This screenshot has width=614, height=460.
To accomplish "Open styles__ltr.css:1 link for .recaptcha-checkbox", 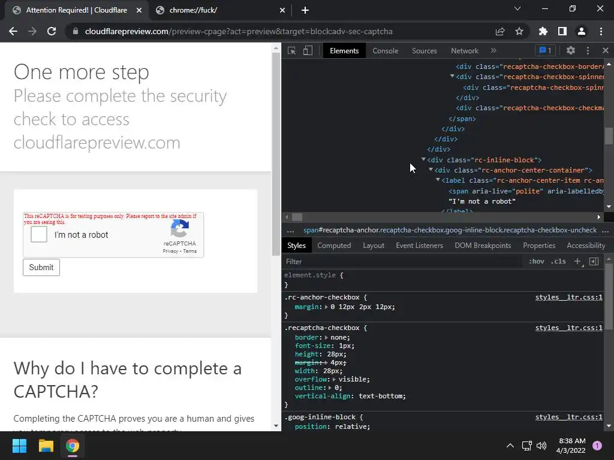I will click(x=568, y=328).
